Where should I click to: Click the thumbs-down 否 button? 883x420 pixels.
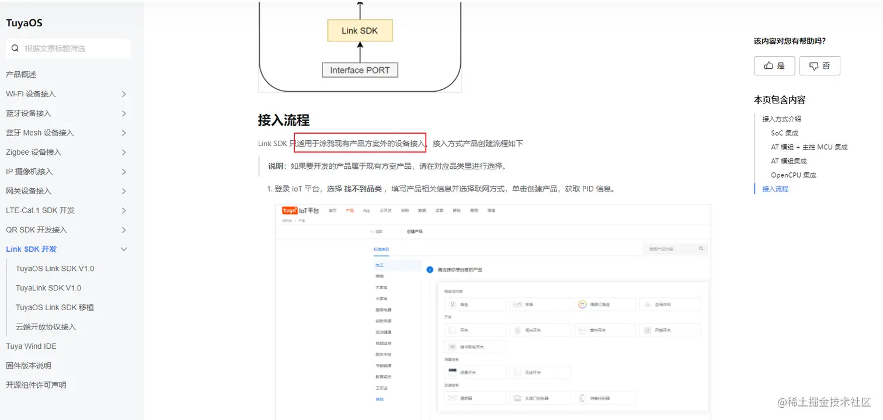coord(820,66)
